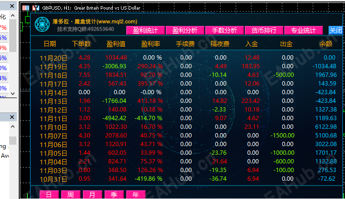Select the 11月17日 date row
Screen dimensions: 345x199
coord(53,84)
